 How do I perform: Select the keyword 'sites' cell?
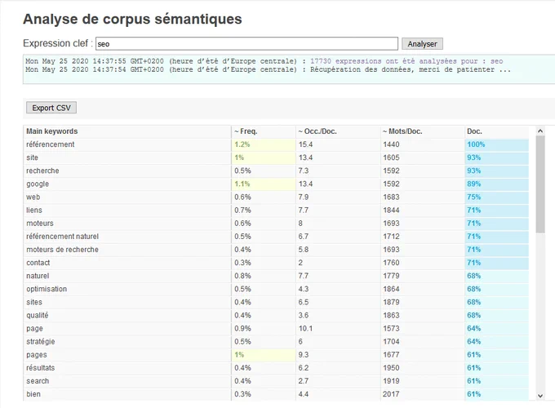(127, 302)
